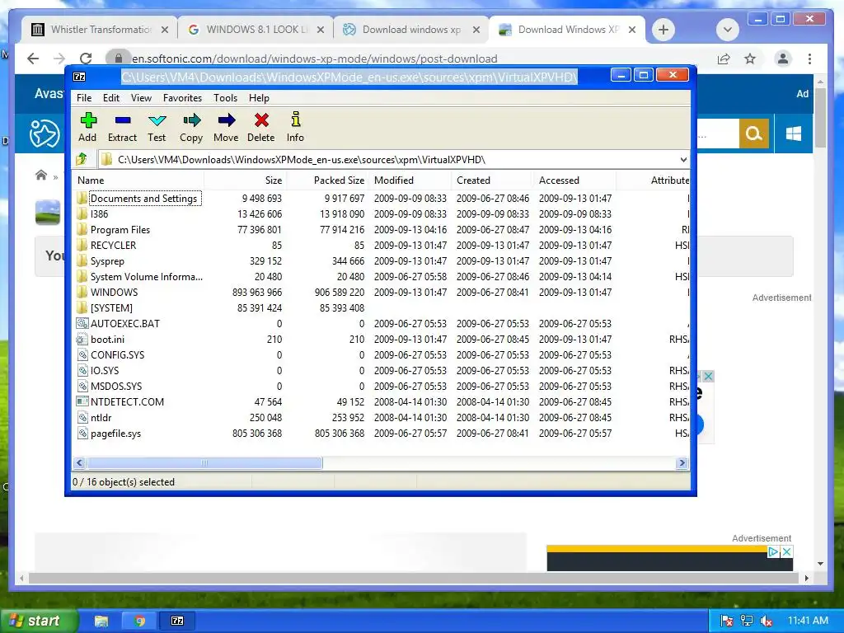The height and width of the screenshot is (633, 844).
Task: Select the Program Files folder
Action: [120, 230]
